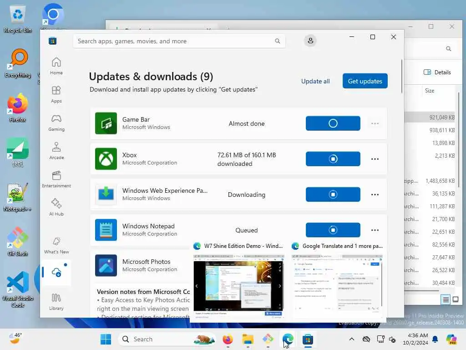Select Google Translate Edge window preview

pos(337,282)
